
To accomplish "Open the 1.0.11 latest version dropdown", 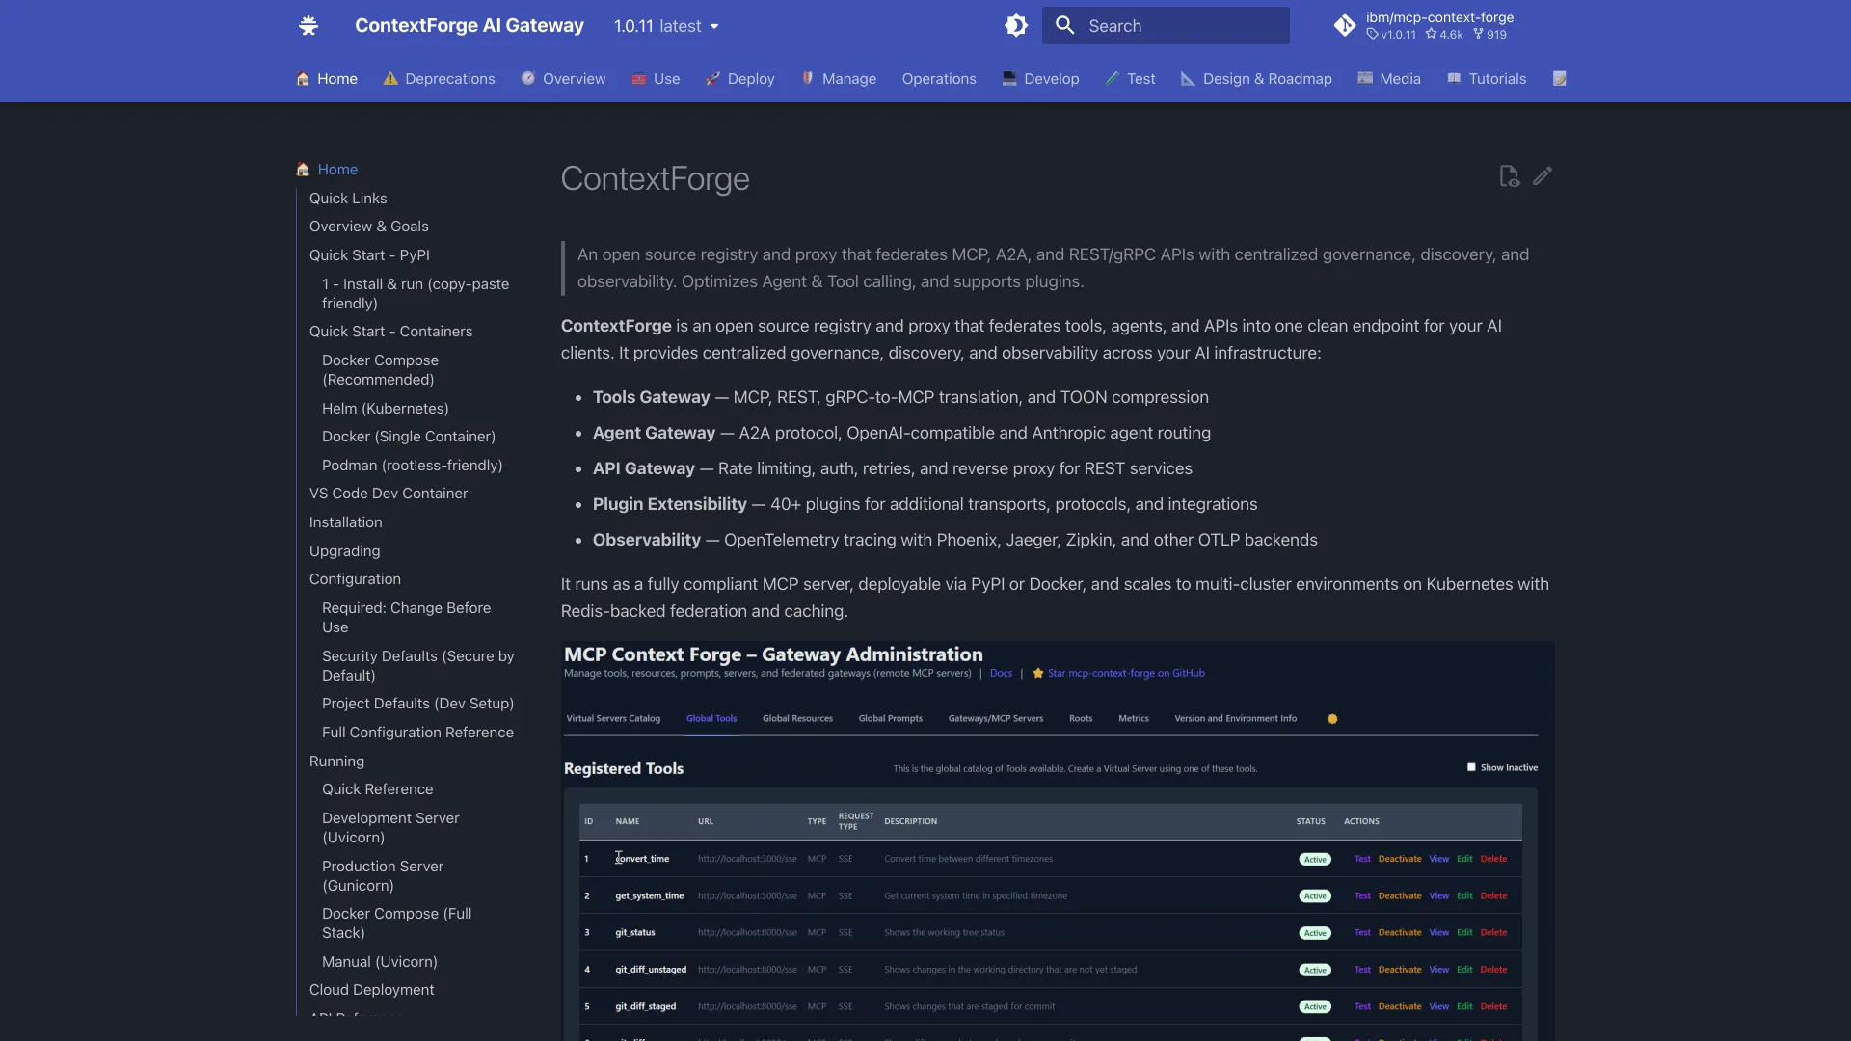I will (x=666, y=26).
